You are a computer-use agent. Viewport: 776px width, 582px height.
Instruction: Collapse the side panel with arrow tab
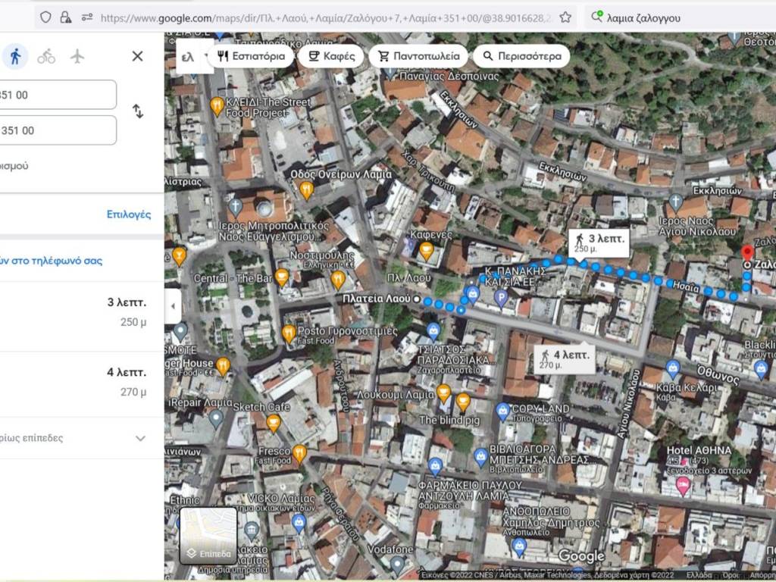173,306
